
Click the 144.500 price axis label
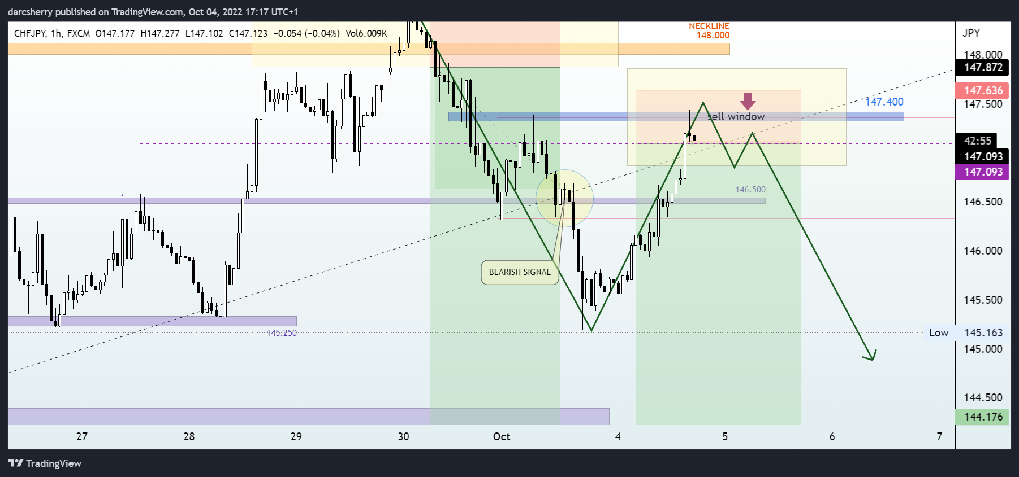click(983, 397)
